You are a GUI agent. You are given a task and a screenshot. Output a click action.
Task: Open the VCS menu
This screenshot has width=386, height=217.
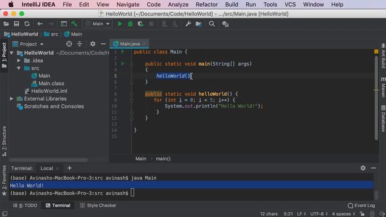(290, 4)
